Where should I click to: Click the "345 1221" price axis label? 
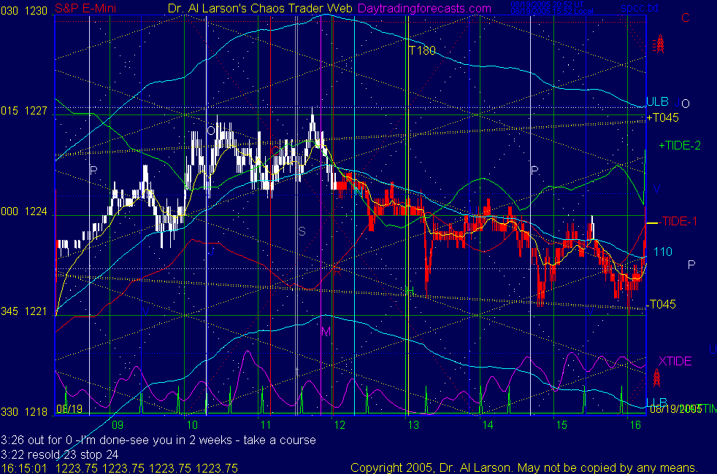coord(24,311)
